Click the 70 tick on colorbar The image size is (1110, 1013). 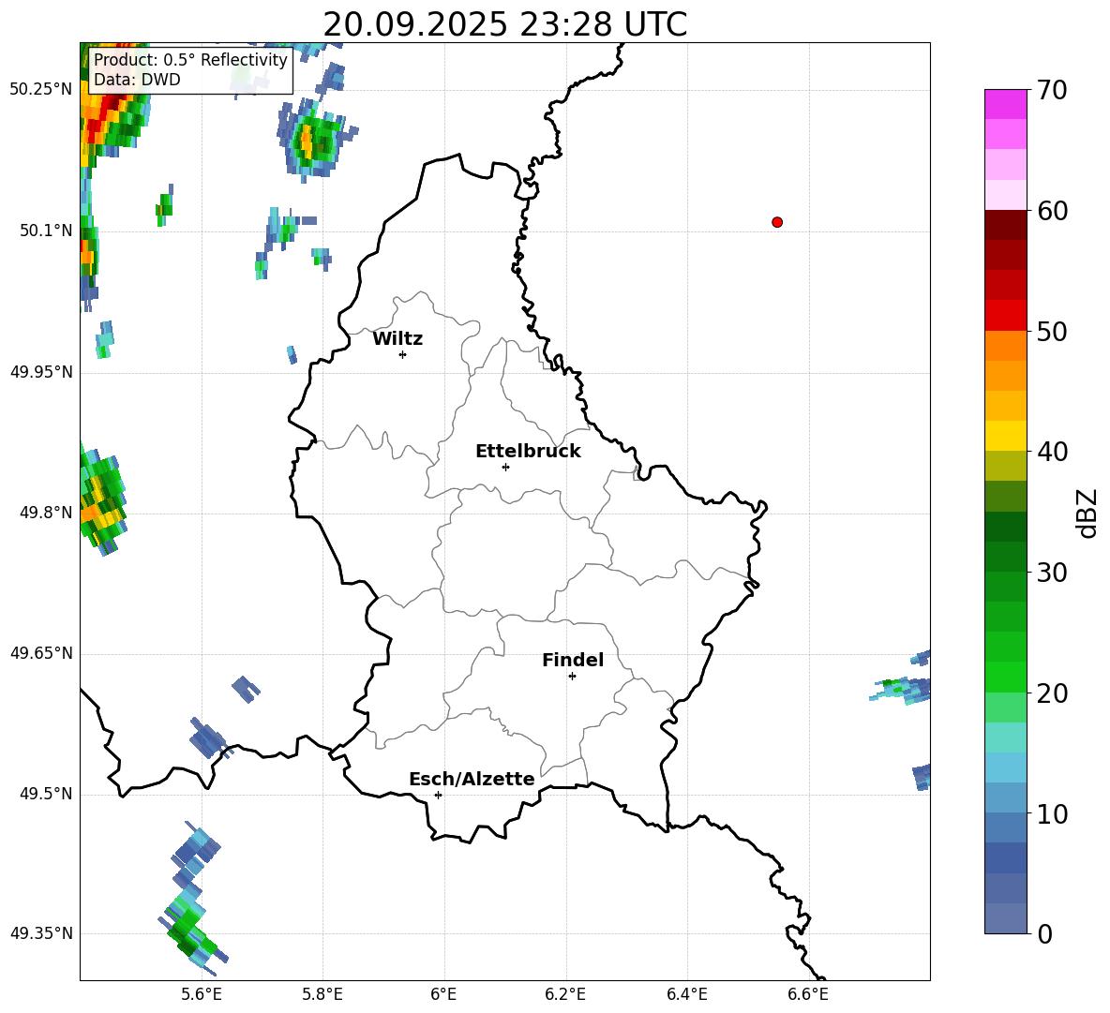pyautogui.click(x=1051, y=91)
